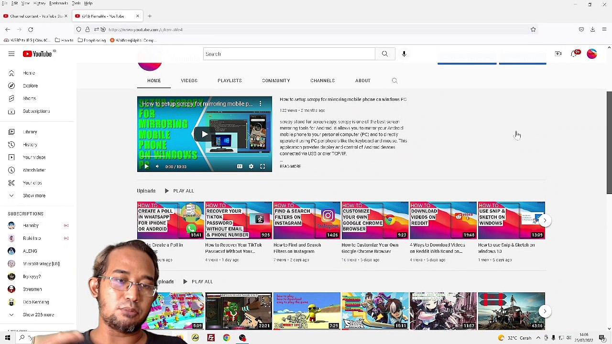Open the tracking protection shield icon
The width and height of the screenshot is (612, 344).
click(79, 30)
